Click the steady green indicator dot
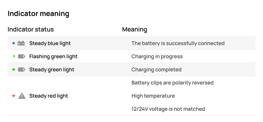This screenshot has height=122, width=263. (x=14, y=69)
